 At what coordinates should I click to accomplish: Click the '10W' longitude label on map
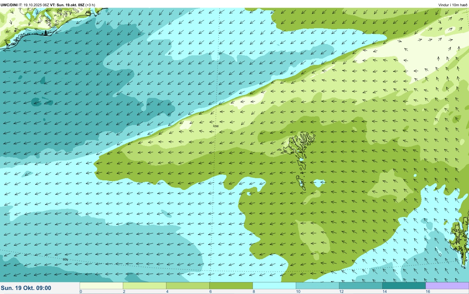[215, 126]
